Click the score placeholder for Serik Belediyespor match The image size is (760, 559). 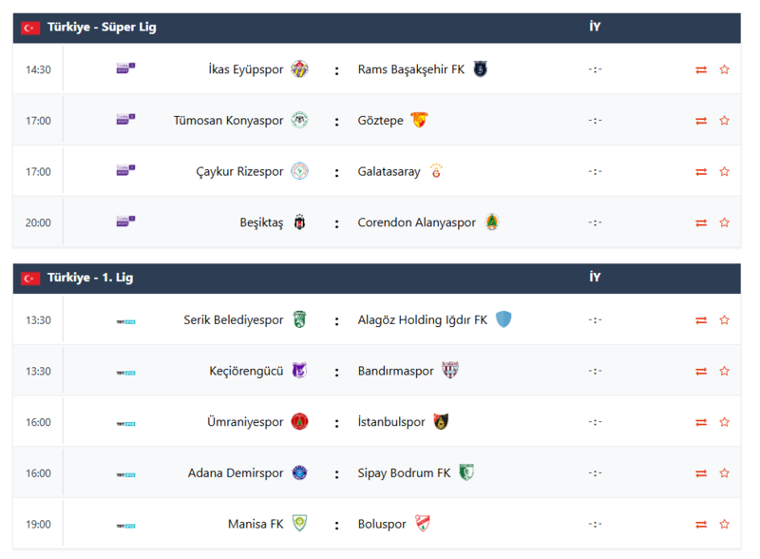[595, 320]
